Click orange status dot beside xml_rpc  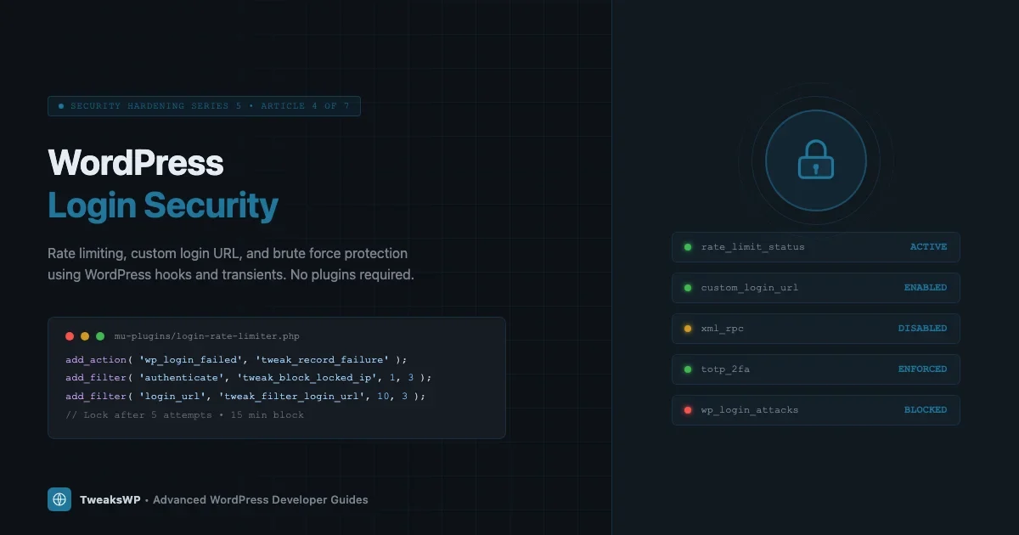click(x=688, y=329)
